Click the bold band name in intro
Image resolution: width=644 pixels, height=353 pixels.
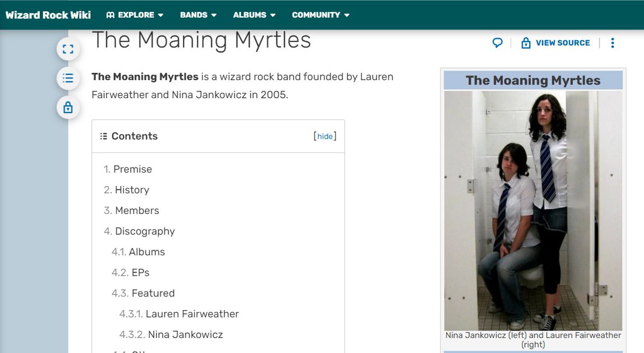pos(145,77)
